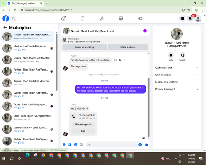This screenshot has width=206, height=165.
Task: Click the Call button
Action: click(83, 131)
